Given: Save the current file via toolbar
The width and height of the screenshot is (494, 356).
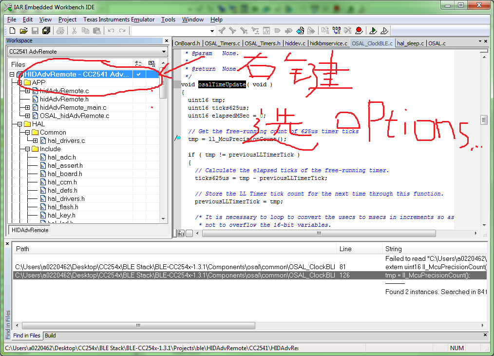Looking at the screenshot, I should [x=35, y=31].
